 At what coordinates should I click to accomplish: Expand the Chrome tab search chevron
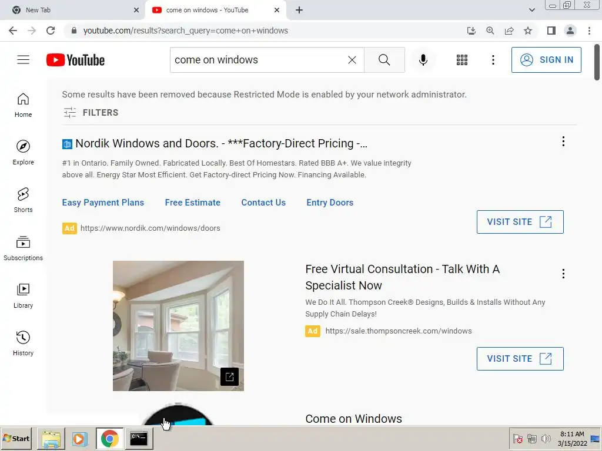click(x=531, y=10)
